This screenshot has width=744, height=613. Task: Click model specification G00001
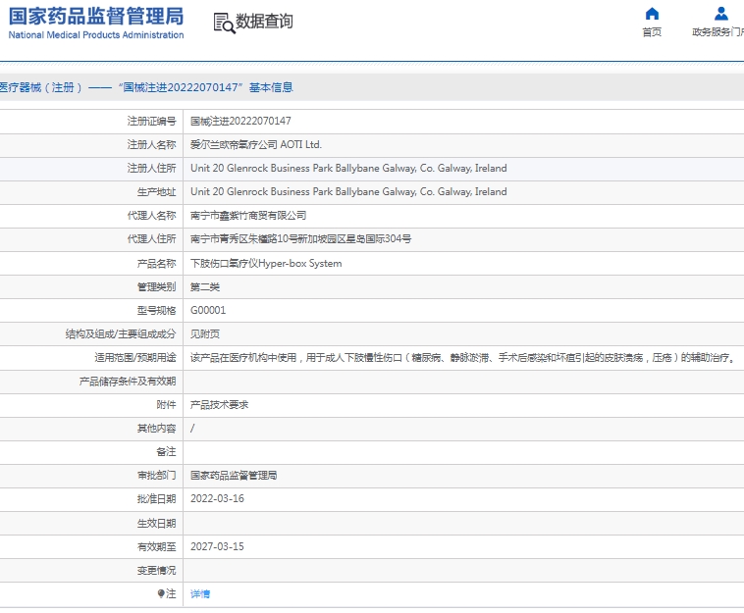208,310
